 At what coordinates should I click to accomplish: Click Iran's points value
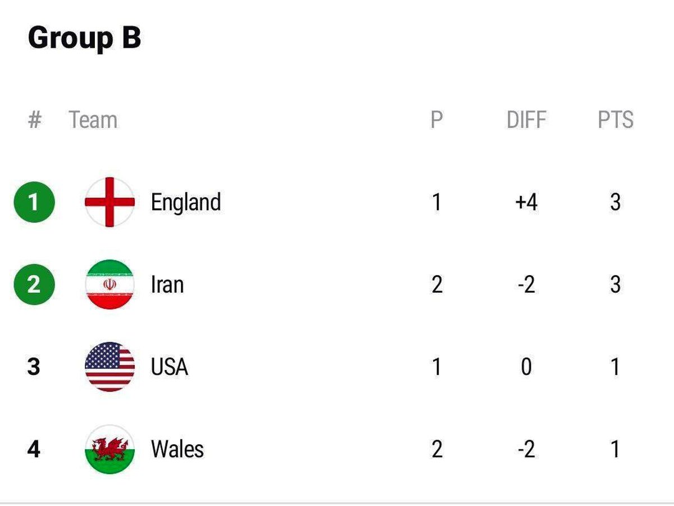616,285
